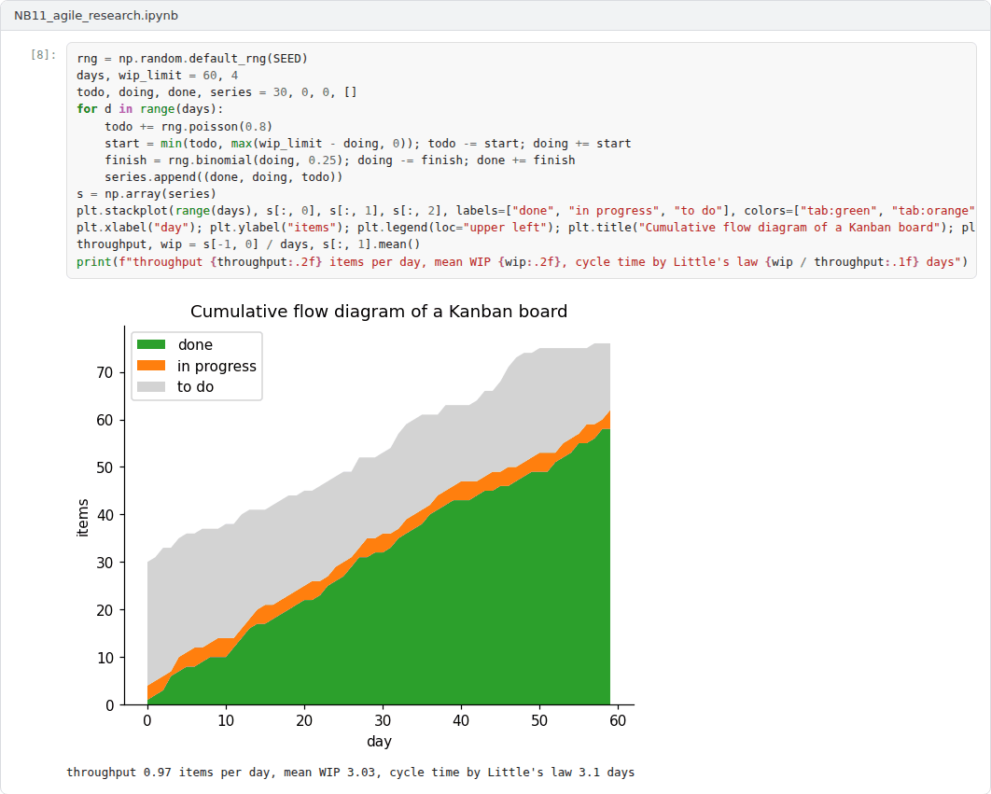Click the 'todo += rng.poisson(0.8)' line
Screen dimensions: 991x794
188,127
